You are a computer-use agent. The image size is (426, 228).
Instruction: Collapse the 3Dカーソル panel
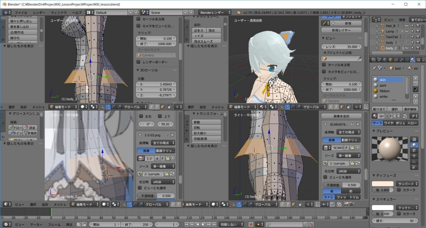[x=138, y=70]
